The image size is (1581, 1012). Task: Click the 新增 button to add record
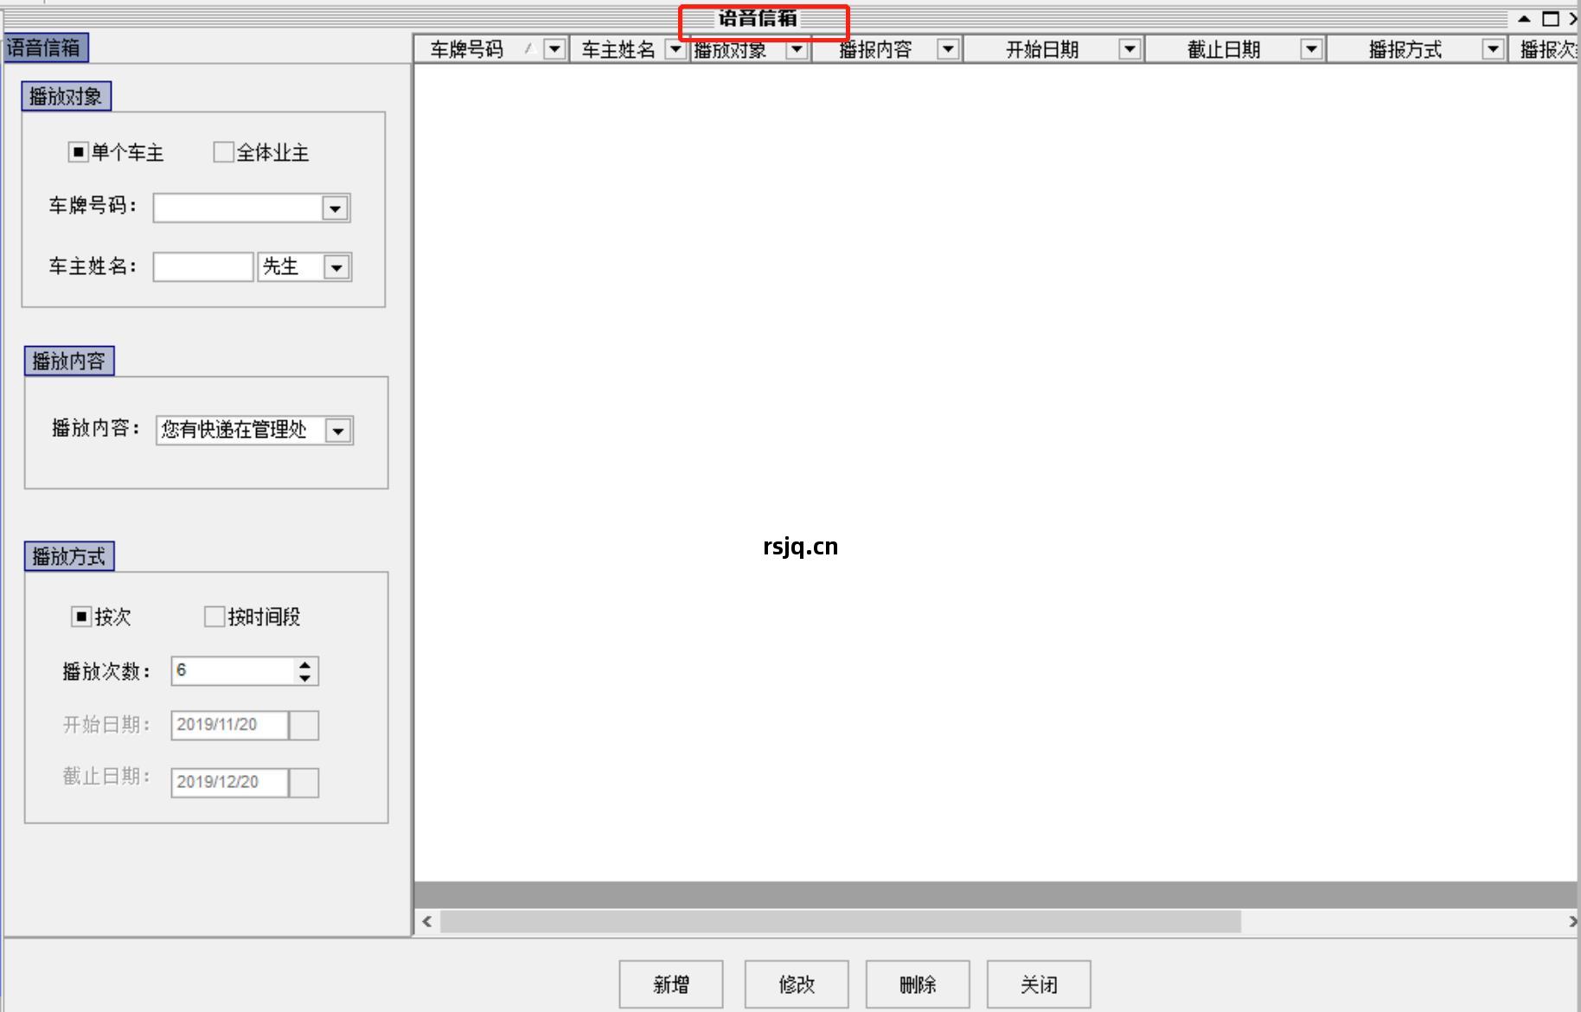(x=670, y=983)
